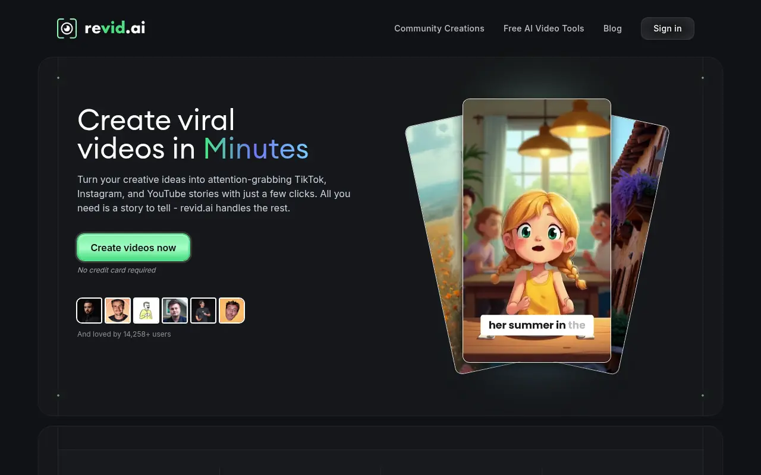Image resolution: width=761 pixels, height=475 pixels.
Task: Click the first user avatar thumbnail
Action: point(89,310)
